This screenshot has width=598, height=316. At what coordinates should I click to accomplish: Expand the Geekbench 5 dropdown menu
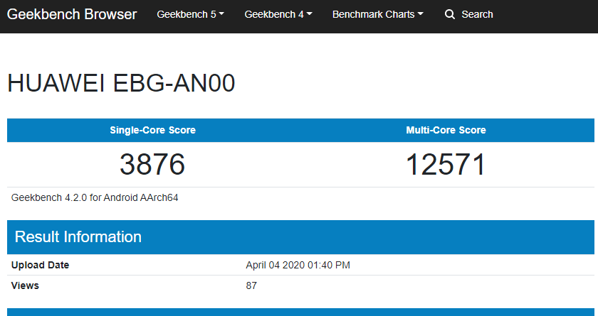point(190,14)
